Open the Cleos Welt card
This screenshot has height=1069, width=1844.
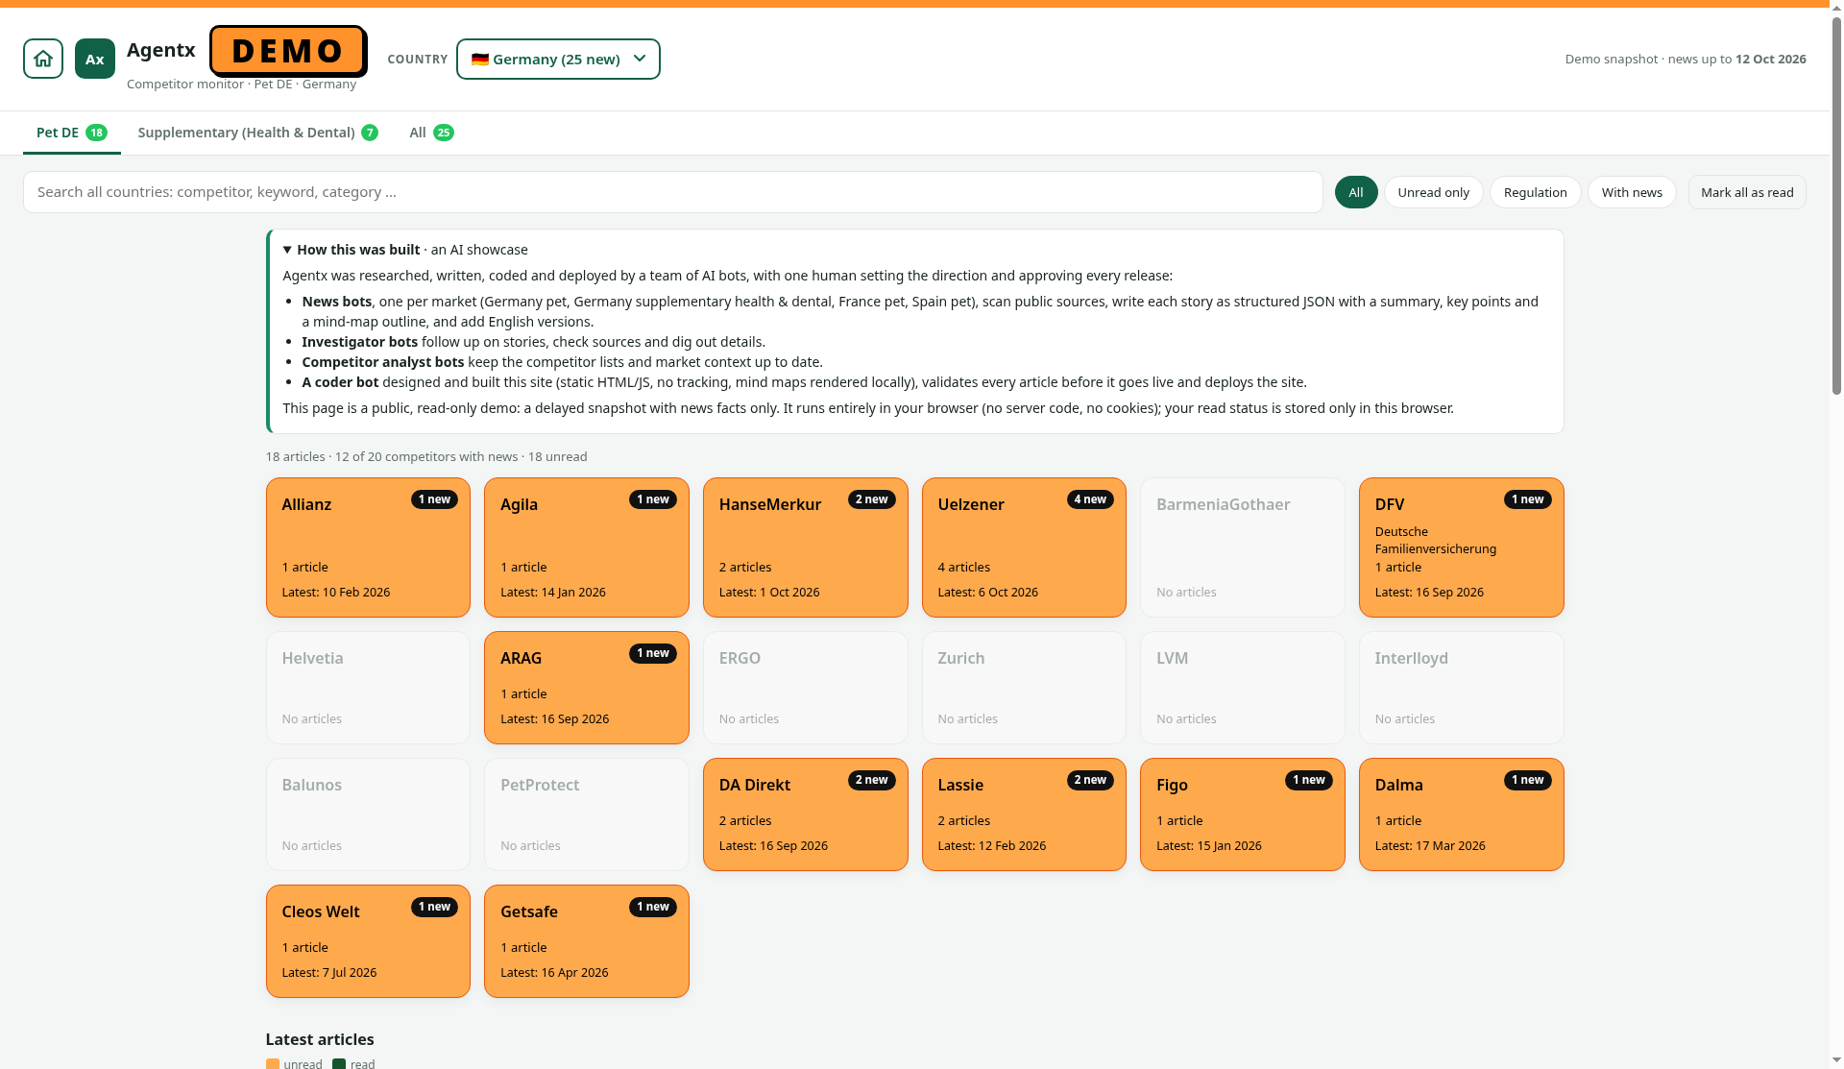click(x=368, y=941)
